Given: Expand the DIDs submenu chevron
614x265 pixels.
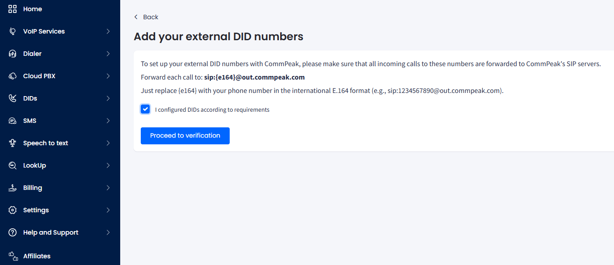Looking at the screenshot, I should click(x=108, y=98).
